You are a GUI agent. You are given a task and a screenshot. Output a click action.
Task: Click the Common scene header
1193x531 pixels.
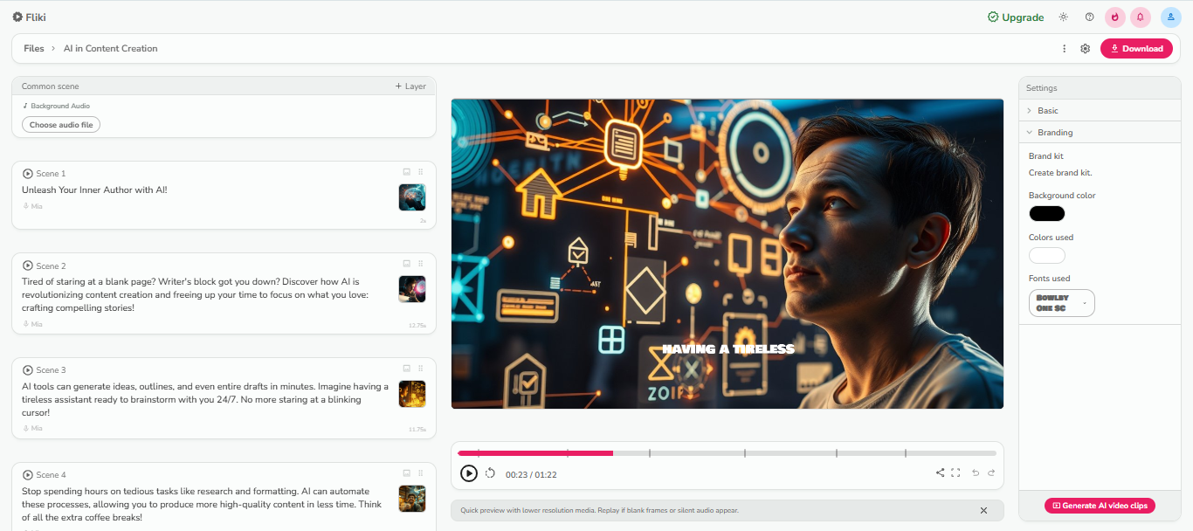pos(50,86)
